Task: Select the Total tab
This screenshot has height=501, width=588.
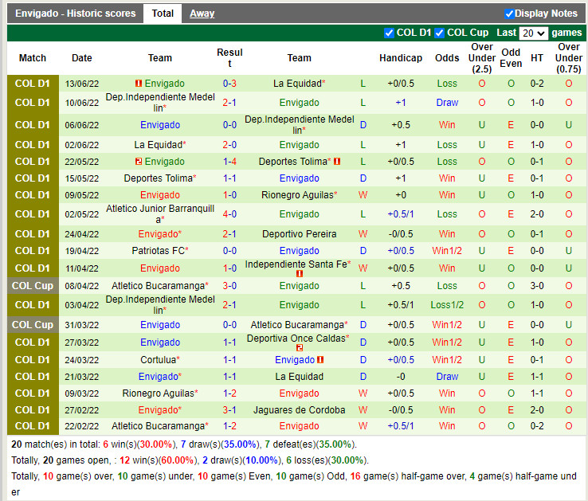Action: pyautogui.click(x=163, y=14)
